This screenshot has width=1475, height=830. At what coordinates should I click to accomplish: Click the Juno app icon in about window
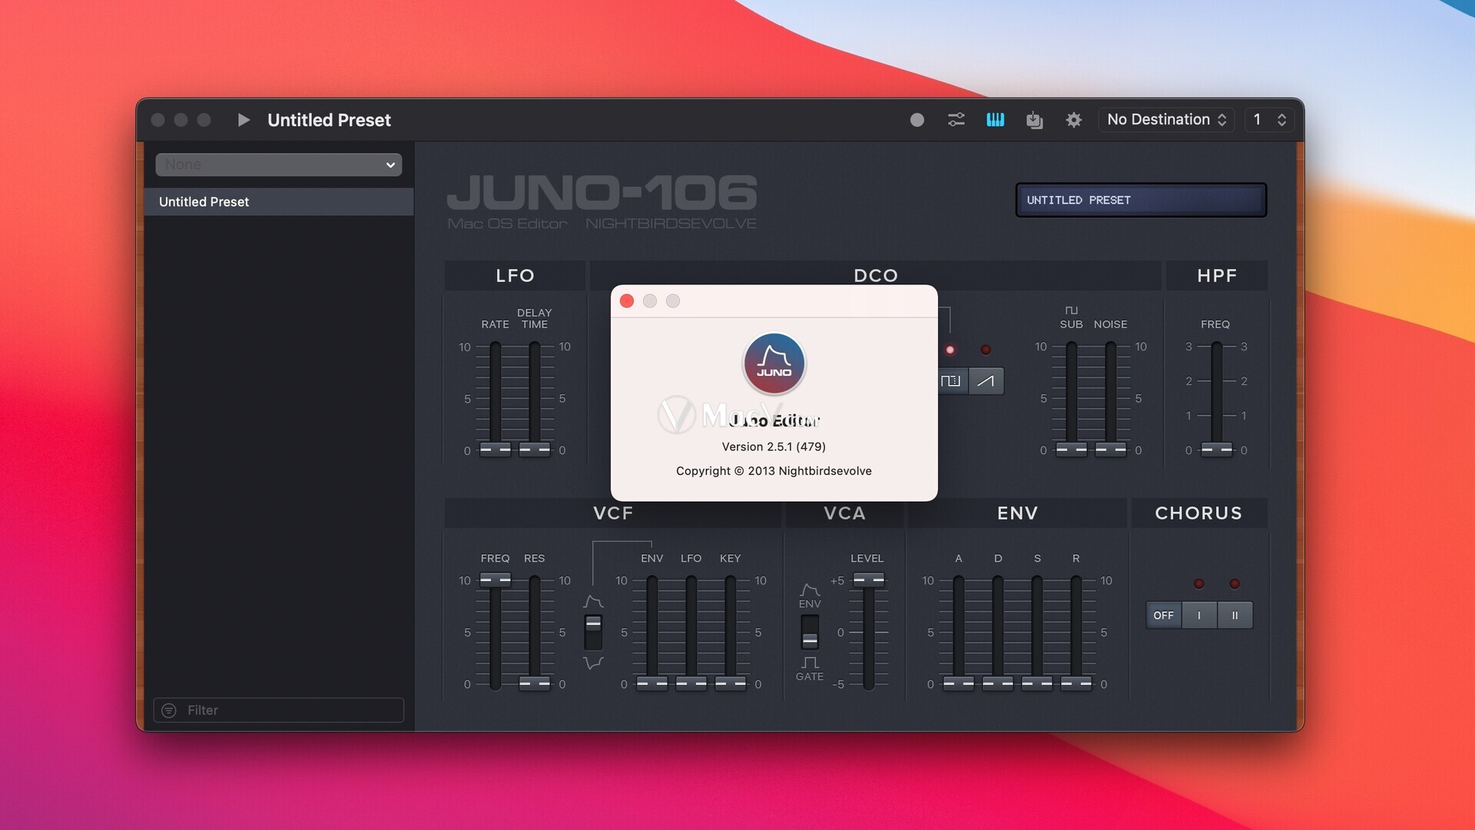(774, 364)
